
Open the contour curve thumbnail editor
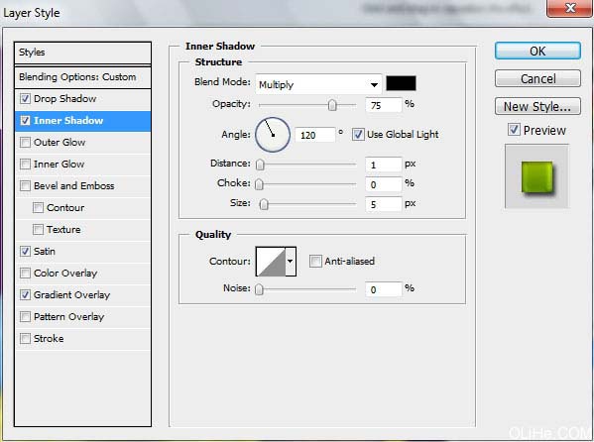(x=271, y=262)
